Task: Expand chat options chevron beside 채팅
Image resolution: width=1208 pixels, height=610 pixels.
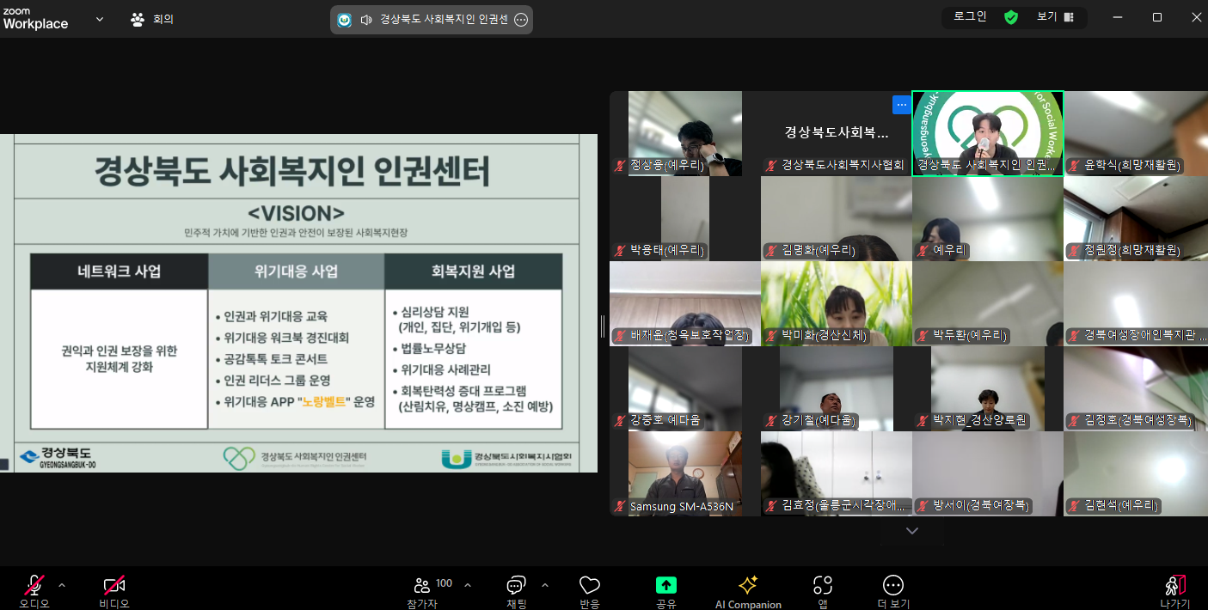Action: 545,585
